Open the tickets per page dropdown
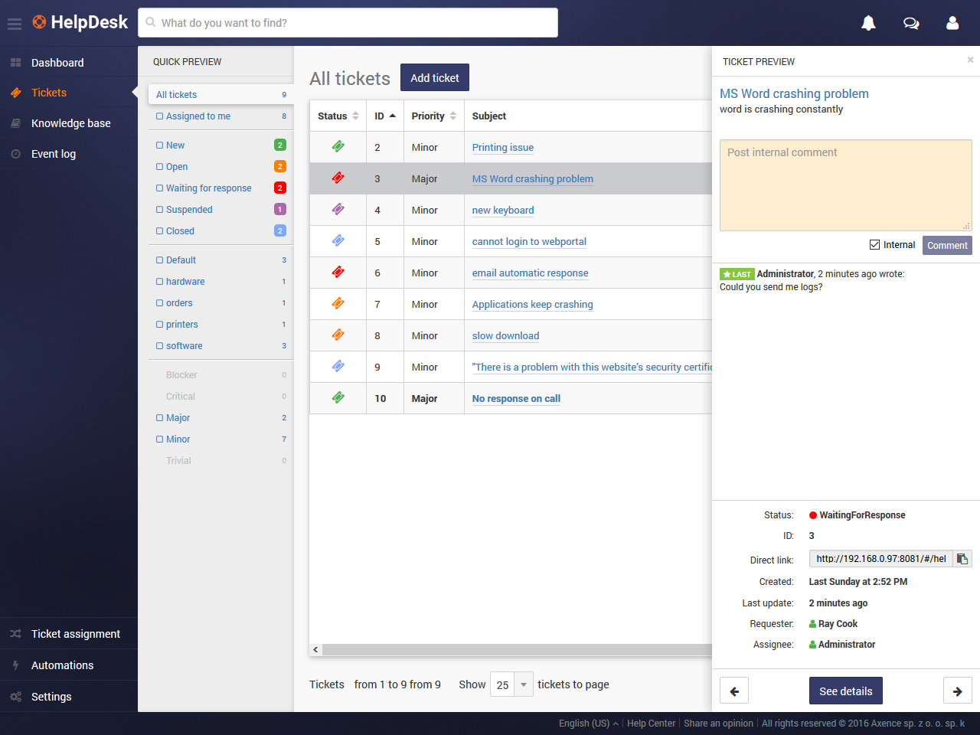 (x=512, y=684)
